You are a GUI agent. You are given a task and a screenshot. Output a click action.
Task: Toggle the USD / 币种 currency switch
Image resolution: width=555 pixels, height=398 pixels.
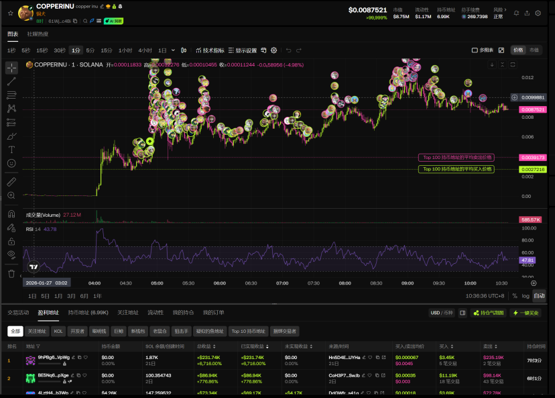(442, 313)
